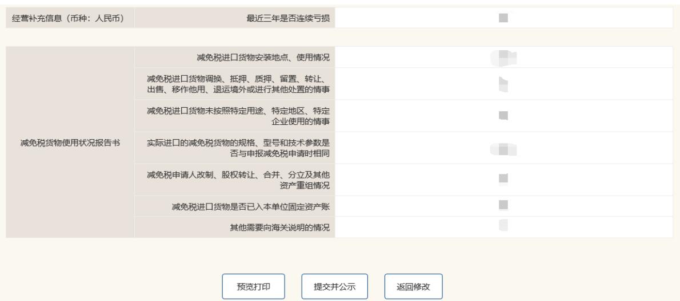Click the 调换、抵押、质押、留置、转让 row label

coord(239,83)
